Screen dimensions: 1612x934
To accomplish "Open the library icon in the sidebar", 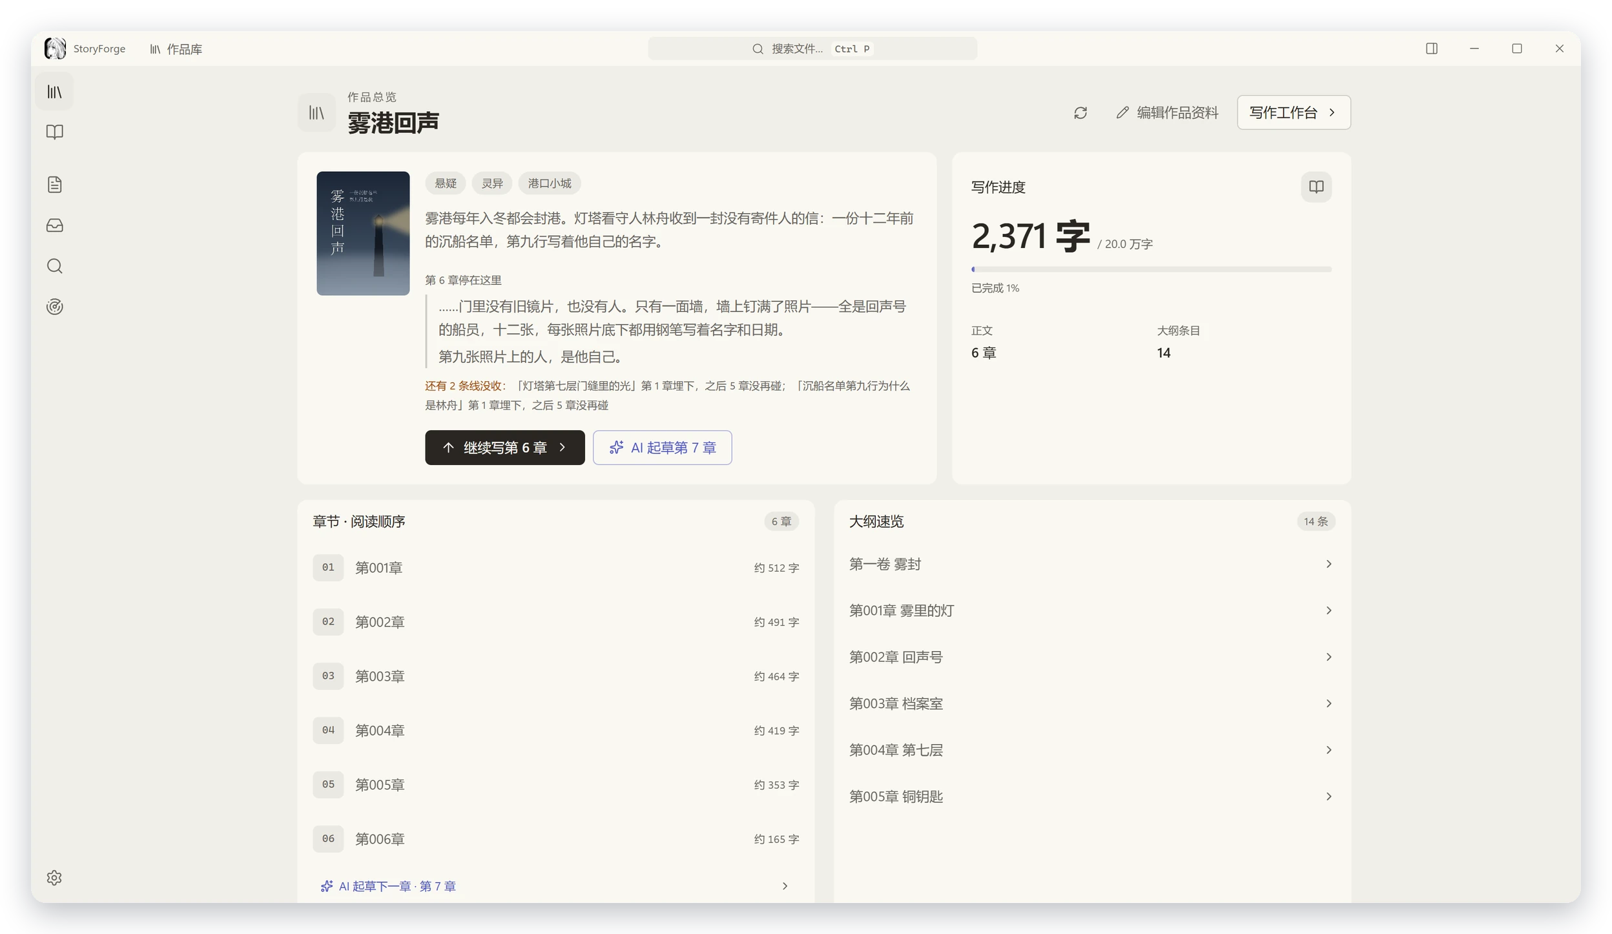I will (x=54, y=92).
